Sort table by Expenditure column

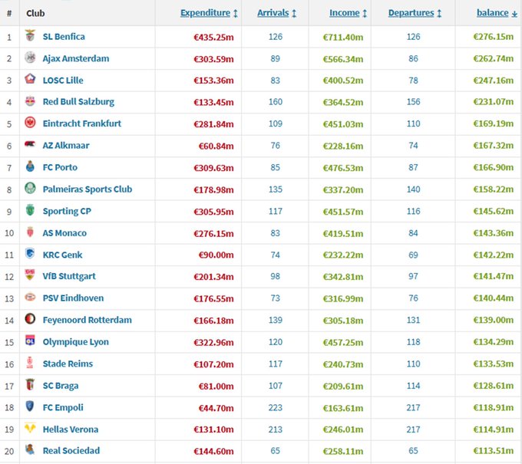pyautogui.click(x=205, y=13)
